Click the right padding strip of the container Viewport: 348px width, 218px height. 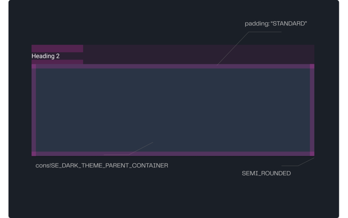pos(312,110)
